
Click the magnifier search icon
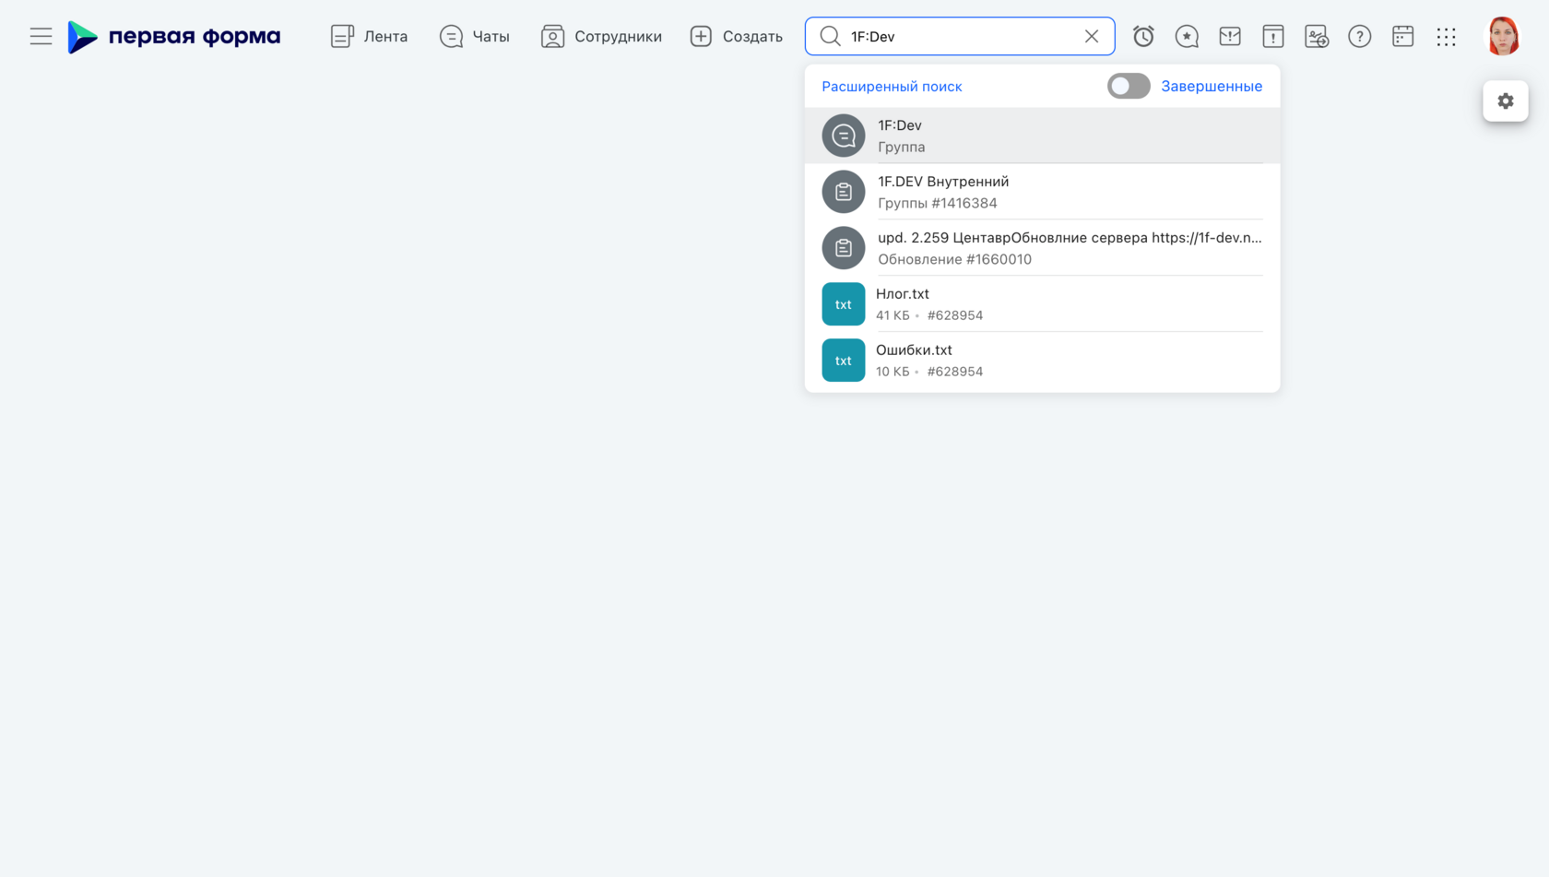click(830, 36)
